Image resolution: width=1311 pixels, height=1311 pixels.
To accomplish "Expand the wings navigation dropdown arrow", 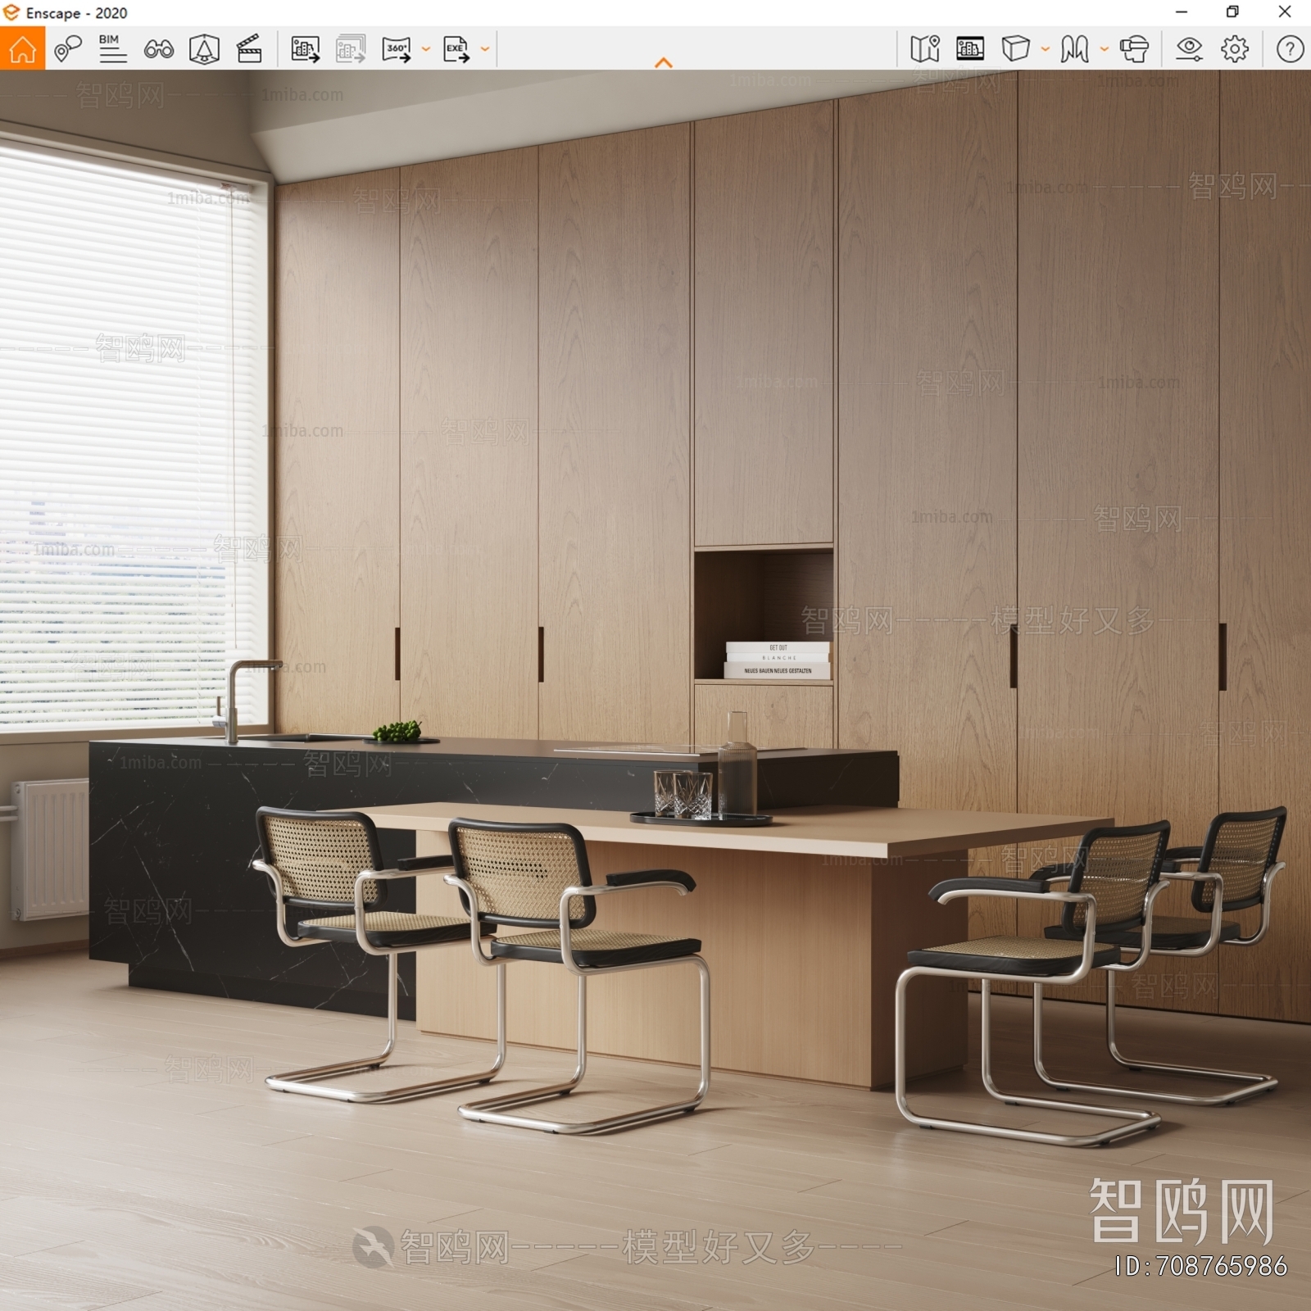I will tap(1105, 49).
